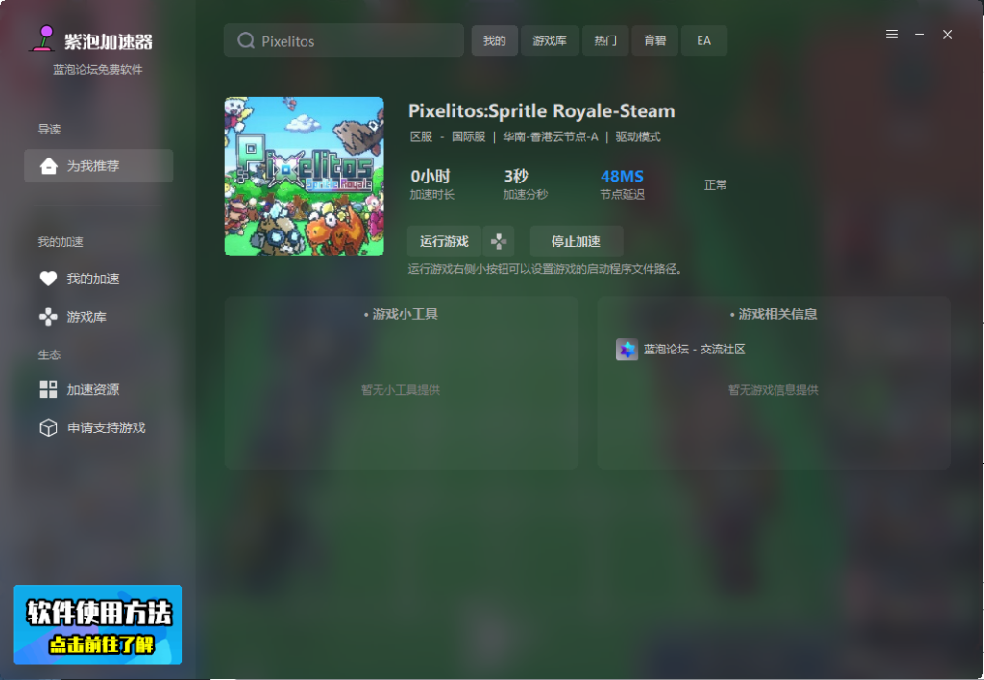This screenshot has width=984, height=680.
Task: Open the 软件使用方法 banner
Action: click(98, 625)
